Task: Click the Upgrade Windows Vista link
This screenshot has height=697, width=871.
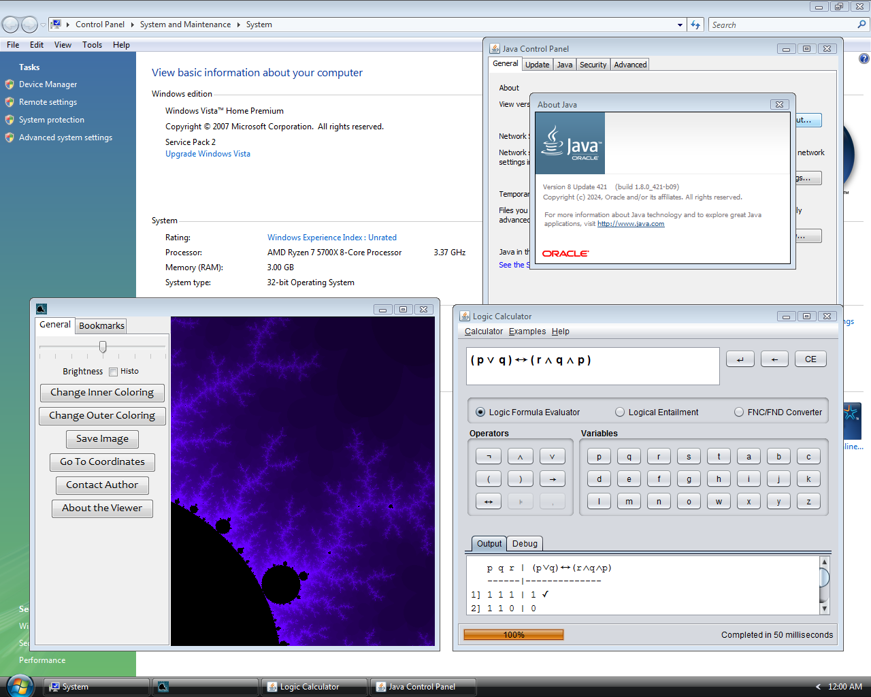Action: click(x=208, y=153)
